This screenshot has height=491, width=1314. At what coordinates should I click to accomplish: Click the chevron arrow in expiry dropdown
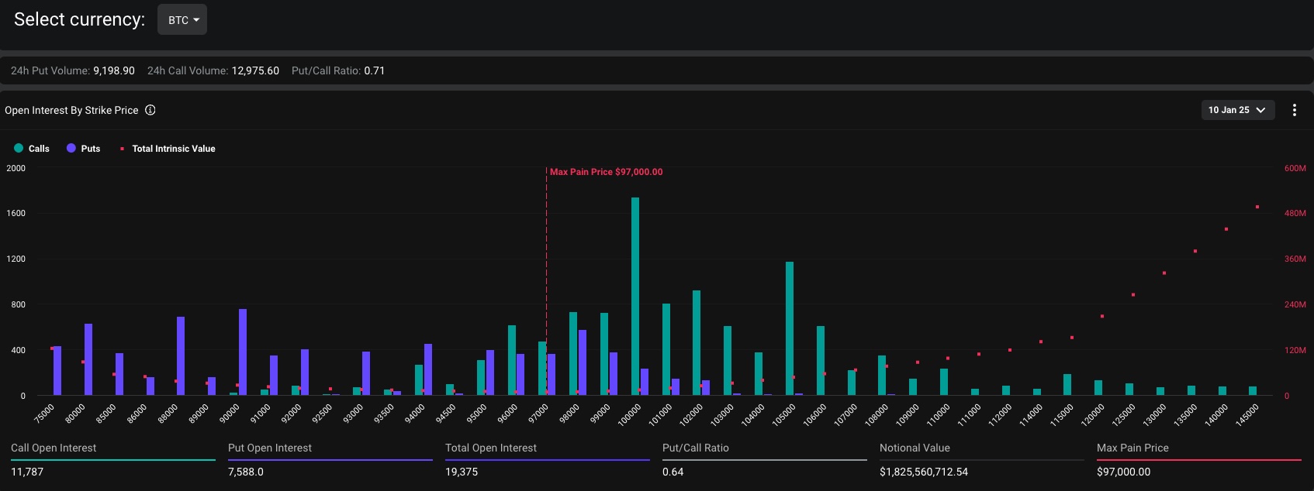click(x=1260, y=110)
